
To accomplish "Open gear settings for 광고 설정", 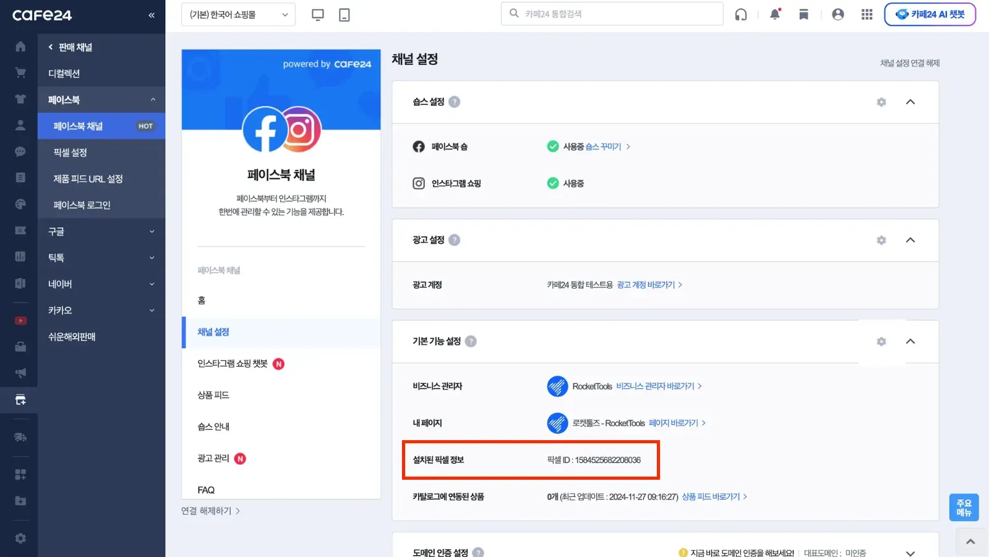I will coord(881,240).
